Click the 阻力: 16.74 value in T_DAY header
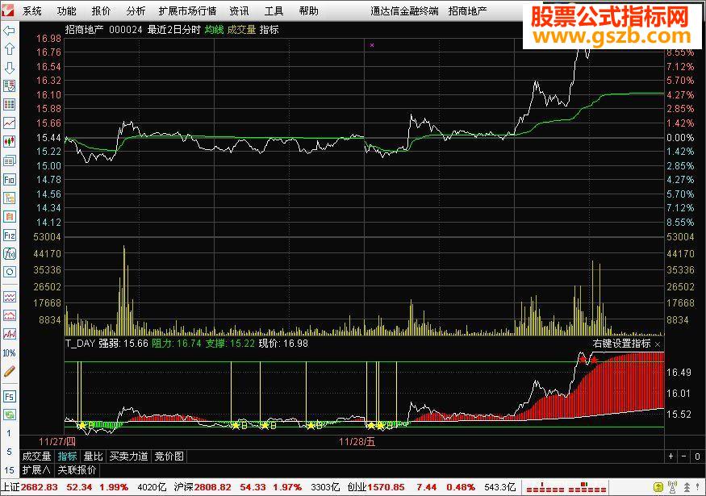706x496 pixels. [177, 344]
